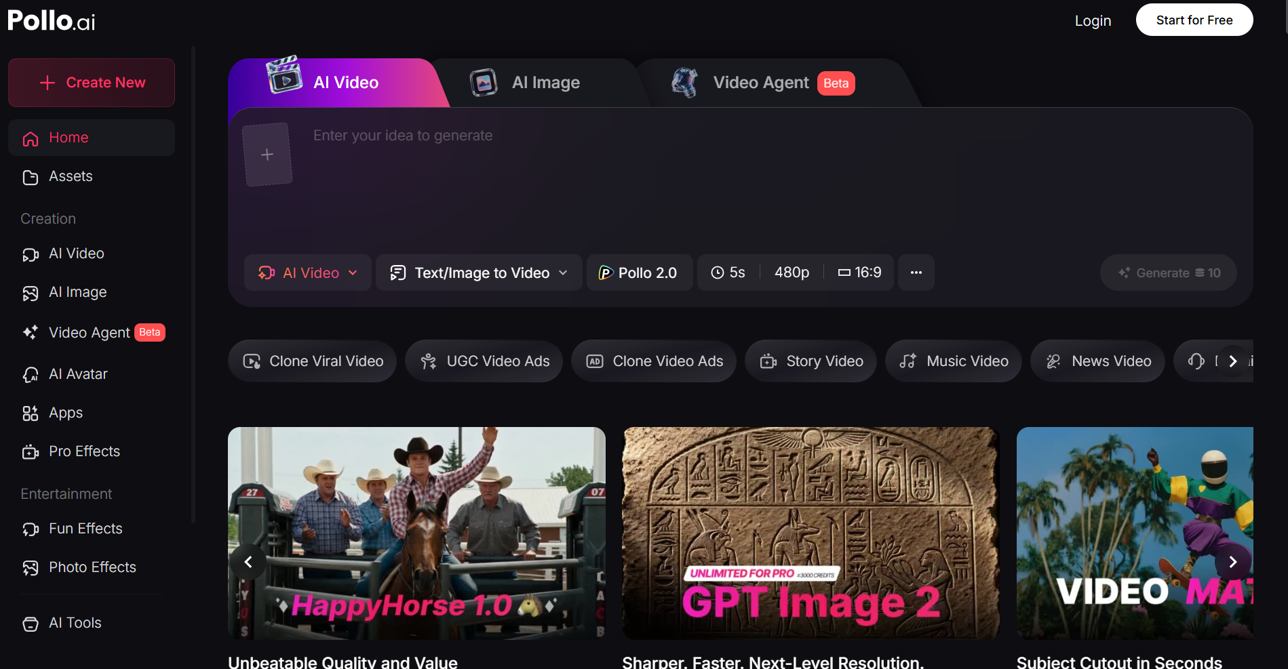Select the Story Video chip
Image resolution: width=1288 pixels, height=669 pixels.
coord(811,361)
